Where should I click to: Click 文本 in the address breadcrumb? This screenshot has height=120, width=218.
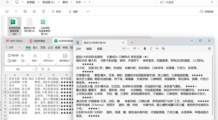(x=78, y=2)
